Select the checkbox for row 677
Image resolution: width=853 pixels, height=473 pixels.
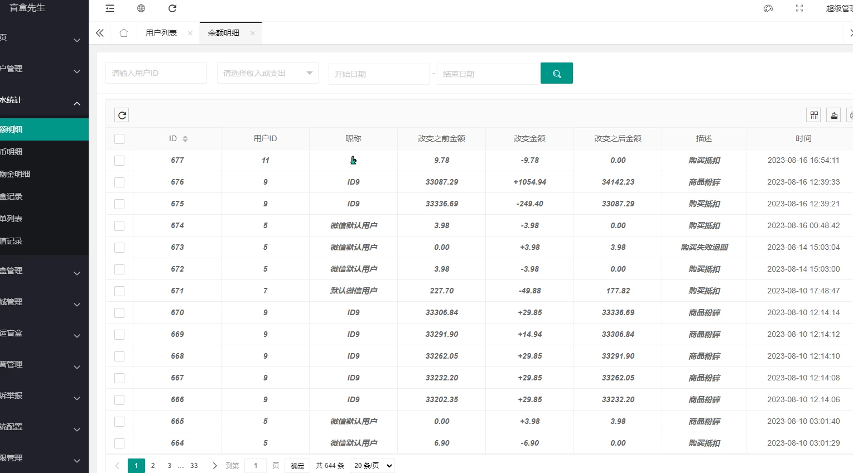pyautogui.click(x=119, y=161)
